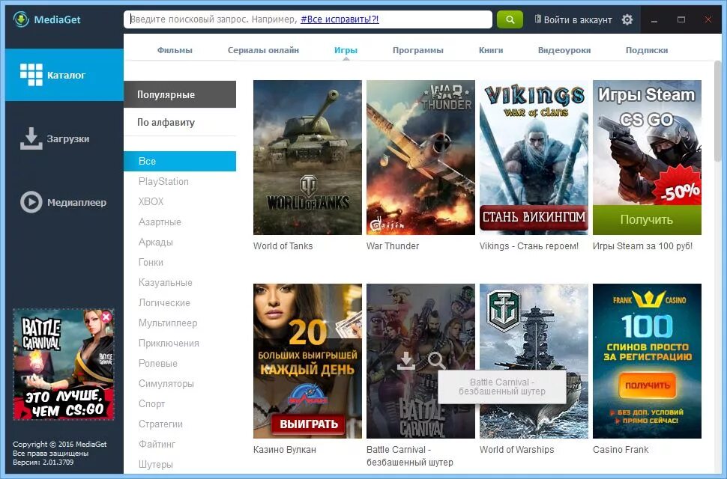Click download icon on Battle Carnival card
The height and width of the screenshot is (479, 727).
[x=406, y=361]
